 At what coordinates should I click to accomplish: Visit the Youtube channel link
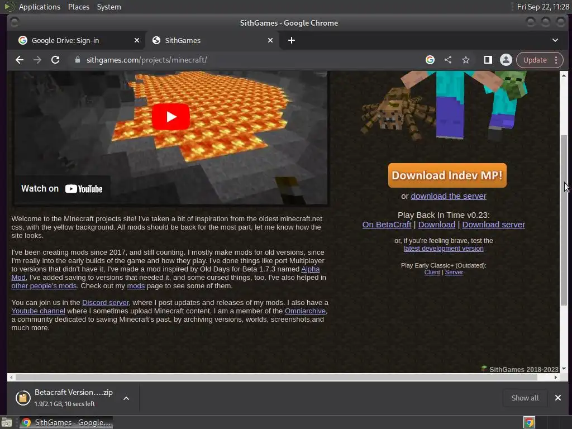point(39,311)
